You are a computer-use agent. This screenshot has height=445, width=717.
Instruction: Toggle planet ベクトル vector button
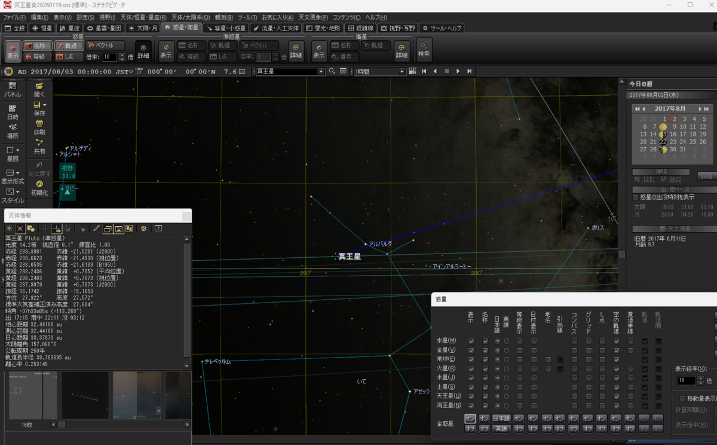(105, 45)
